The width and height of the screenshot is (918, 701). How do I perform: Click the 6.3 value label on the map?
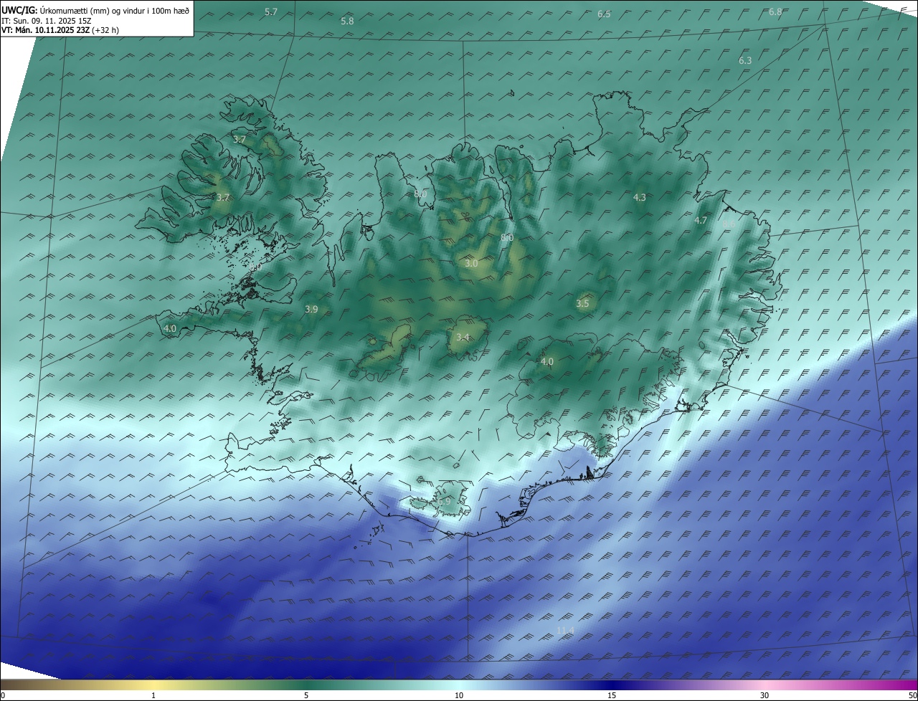(x=745, y=61)
